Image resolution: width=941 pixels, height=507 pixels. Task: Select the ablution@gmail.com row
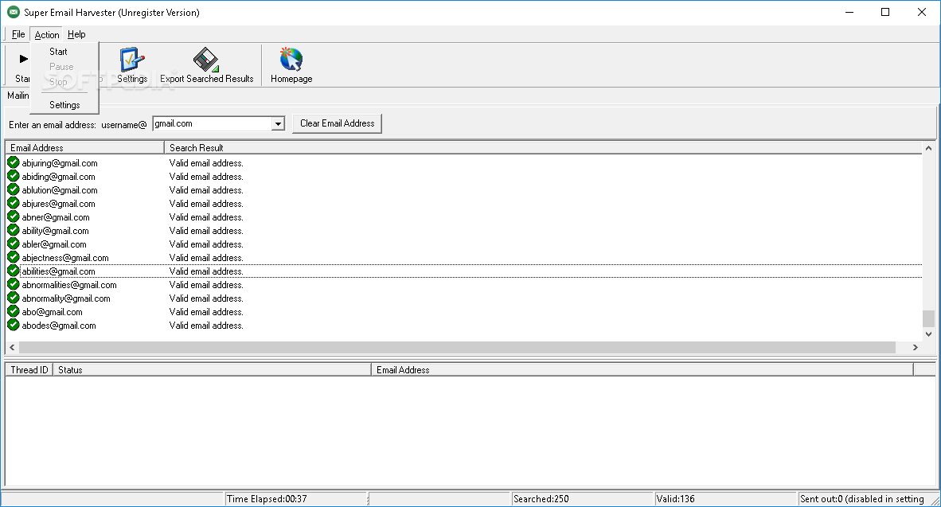464,189
